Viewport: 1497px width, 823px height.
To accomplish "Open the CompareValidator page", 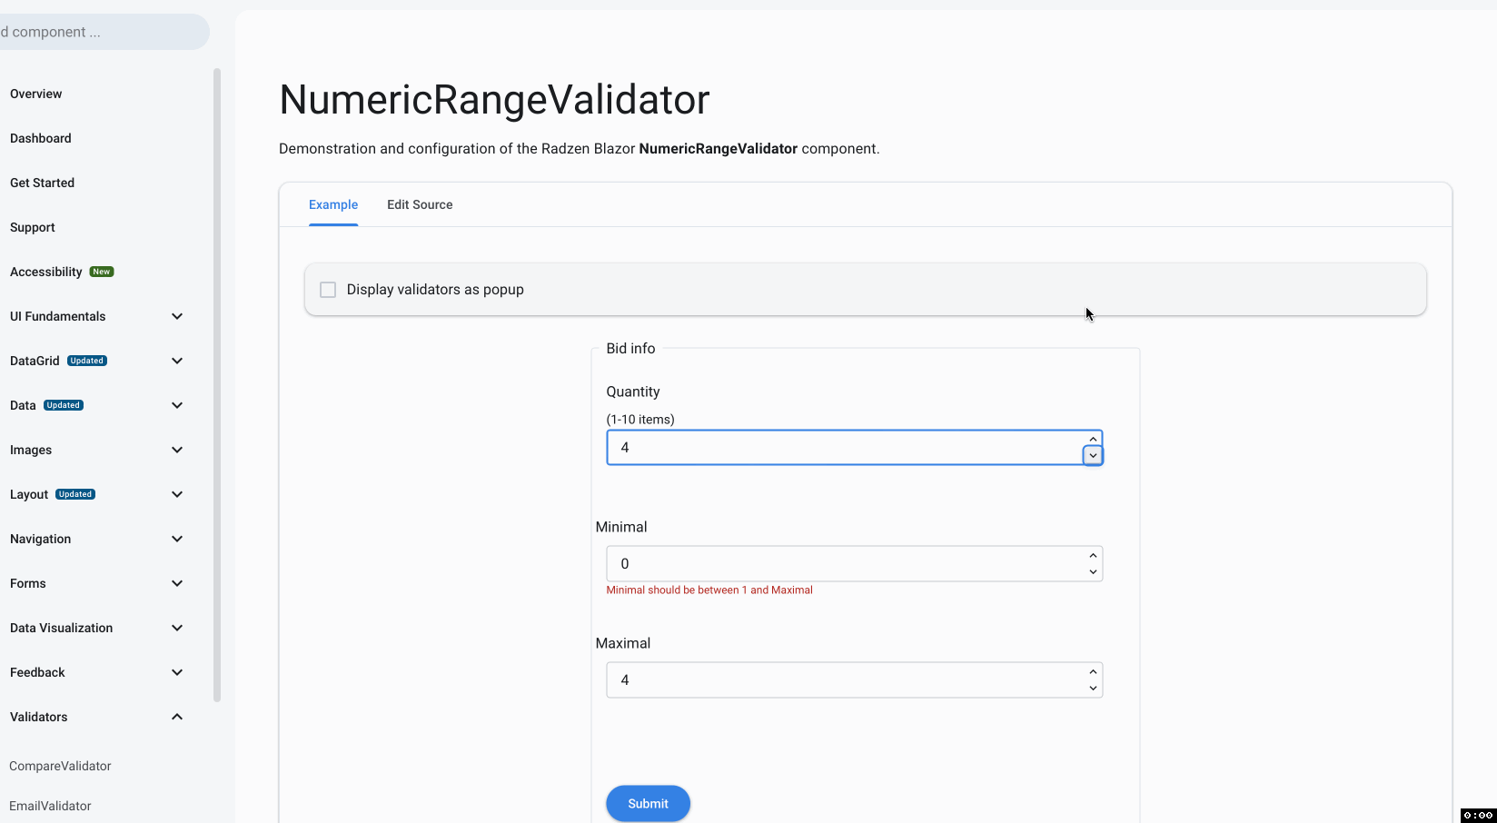I will [x=60, y=766].
